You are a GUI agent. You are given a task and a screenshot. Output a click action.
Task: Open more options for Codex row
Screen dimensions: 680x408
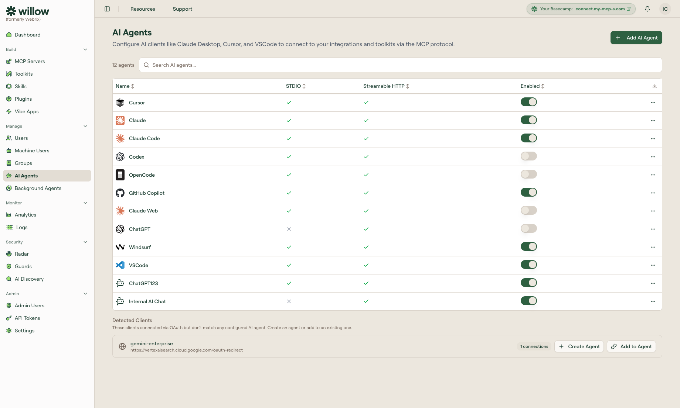pyautogui.click(x=653, y=157)
